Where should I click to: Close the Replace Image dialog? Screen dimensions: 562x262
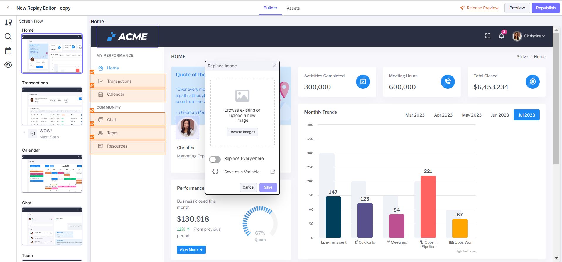coord(274,66)
